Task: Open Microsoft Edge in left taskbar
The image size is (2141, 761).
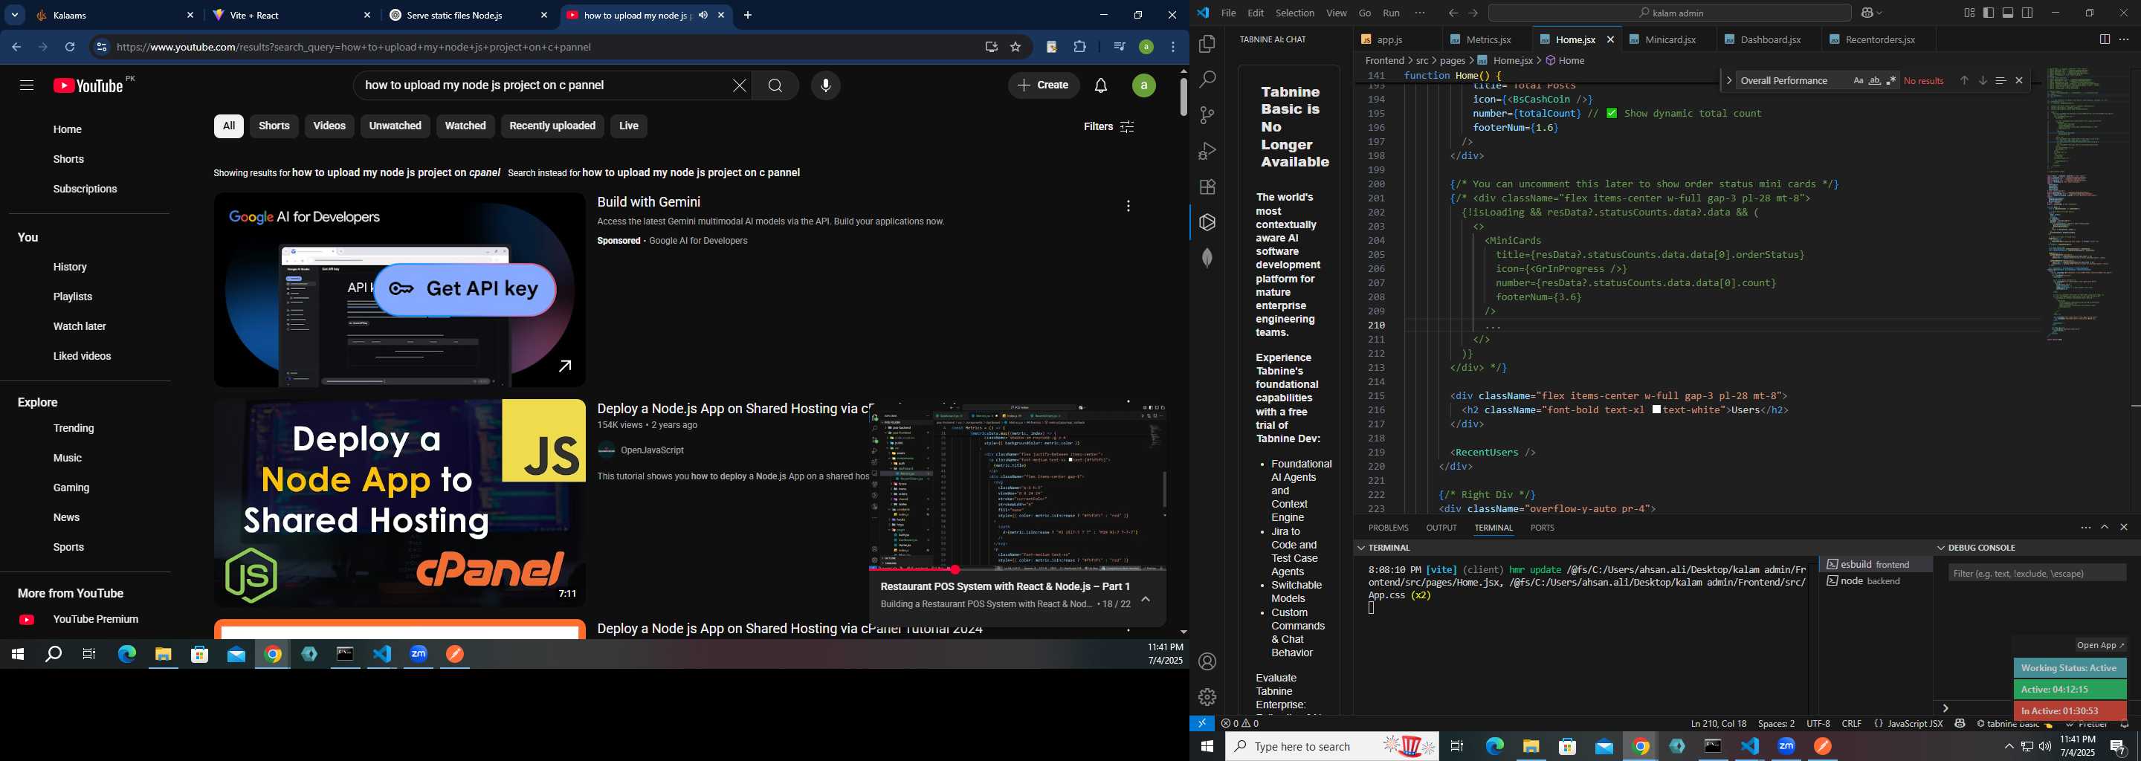Action: pyautogui.click(x=126, y=655)
